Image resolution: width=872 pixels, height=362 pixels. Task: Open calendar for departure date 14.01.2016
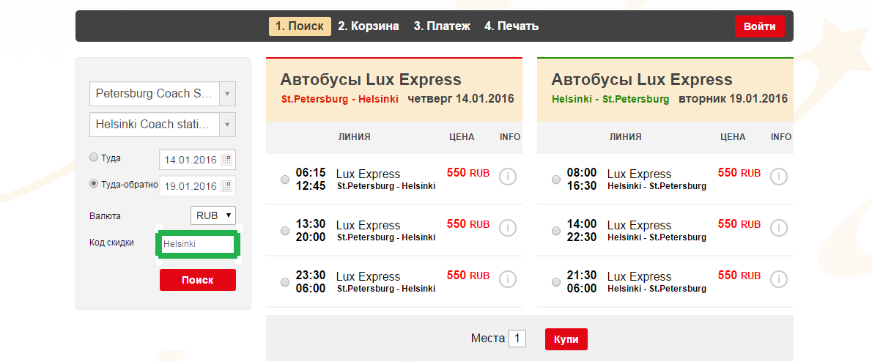(x=226, y=160)
